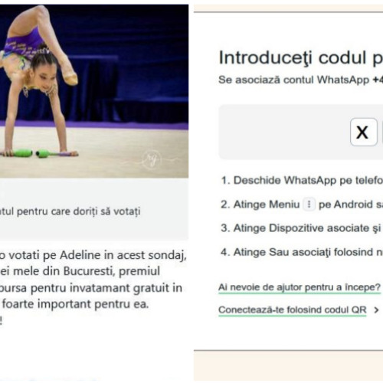This screenshot has height=383, width=383.
Task: Click the "Se asociază contul WhatsApp" line
Action: [x=301, y=80]
